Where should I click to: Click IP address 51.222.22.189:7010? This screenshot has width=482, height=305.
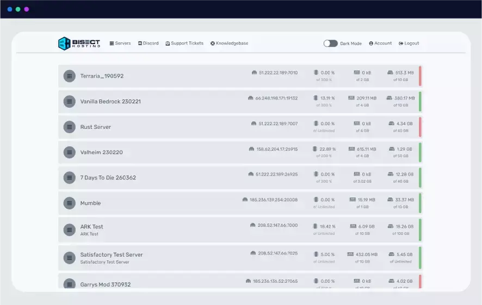click(278, 73)
